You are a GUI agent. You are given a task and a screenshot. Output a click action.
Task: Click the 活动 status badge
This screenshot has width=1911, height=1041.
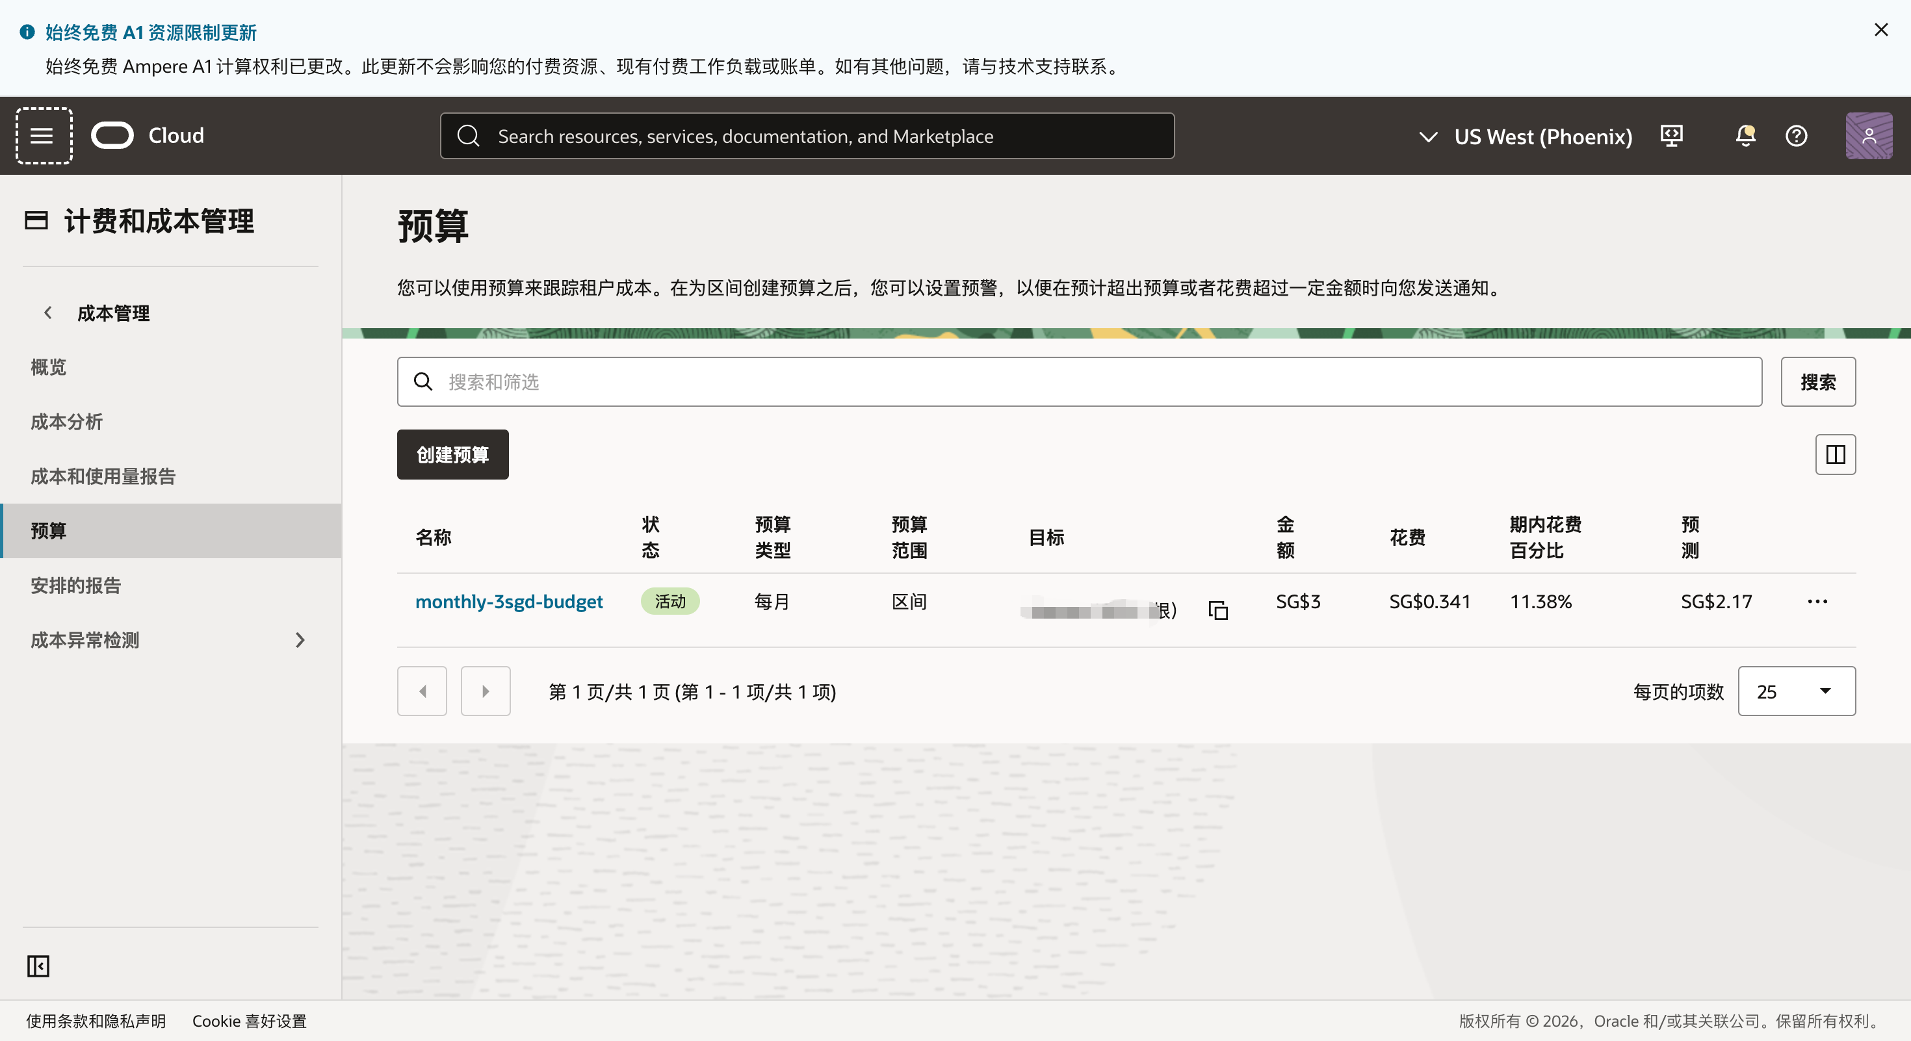pos(671,601)
